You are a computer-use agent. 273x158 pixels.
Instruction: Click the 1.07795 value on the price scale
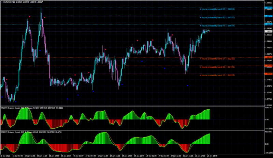pos(269,93)
